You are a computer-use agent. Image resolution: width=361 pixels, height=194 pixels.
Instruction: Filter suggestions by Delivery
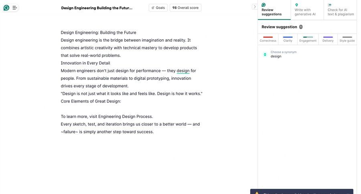328,39
